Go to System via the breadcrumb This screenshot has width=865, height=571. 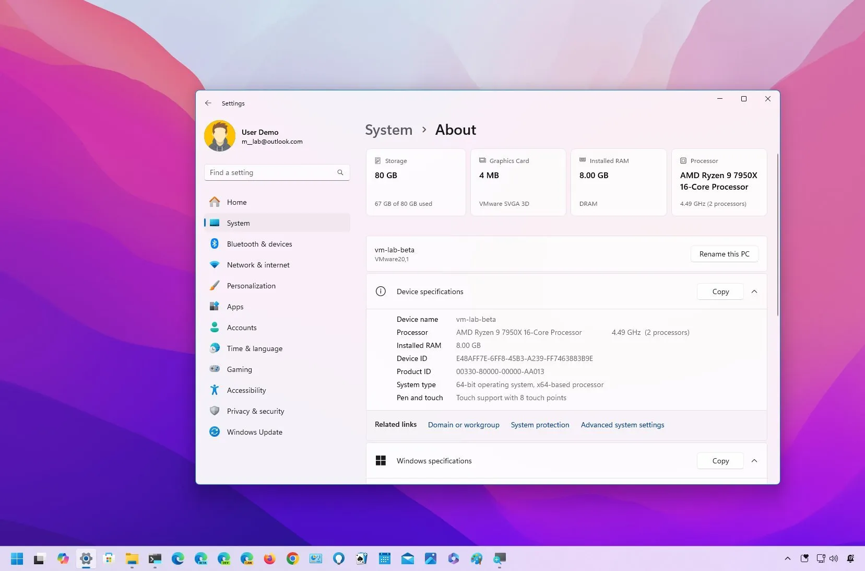(388, 130)
